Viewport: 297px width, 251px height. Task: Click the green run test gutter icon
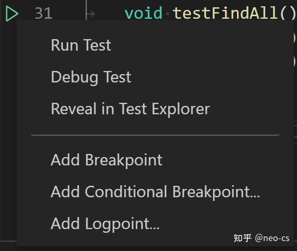click(x=11, y=14)
